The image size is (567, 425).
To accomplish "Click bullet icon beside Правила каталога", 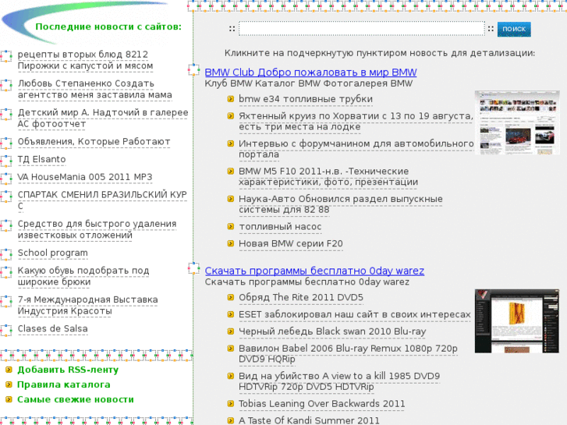I will point(9,384).
